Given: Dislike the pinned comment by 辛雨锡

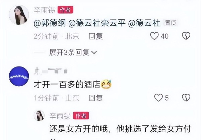Looking at the screenshot, I should [186, 36].
